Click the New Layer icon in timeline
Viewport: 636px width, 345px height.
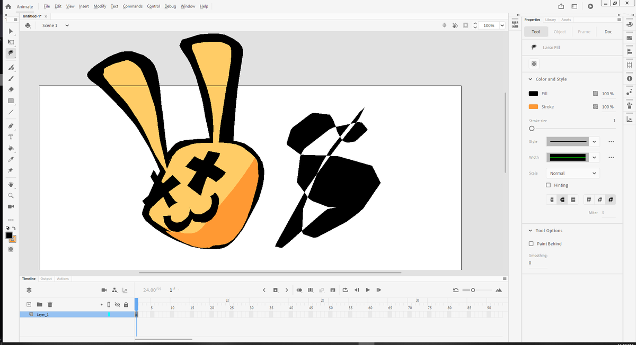29,304
